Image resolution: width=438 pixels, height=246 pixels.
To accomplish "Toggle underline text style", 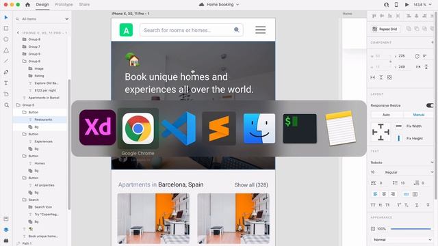I will pyautogui.click(x=417, y=205).
